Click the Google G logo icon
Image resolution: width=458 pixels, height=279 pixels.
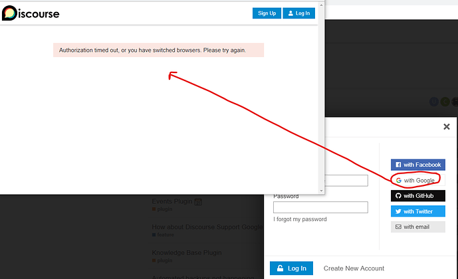tap(398, 181)
